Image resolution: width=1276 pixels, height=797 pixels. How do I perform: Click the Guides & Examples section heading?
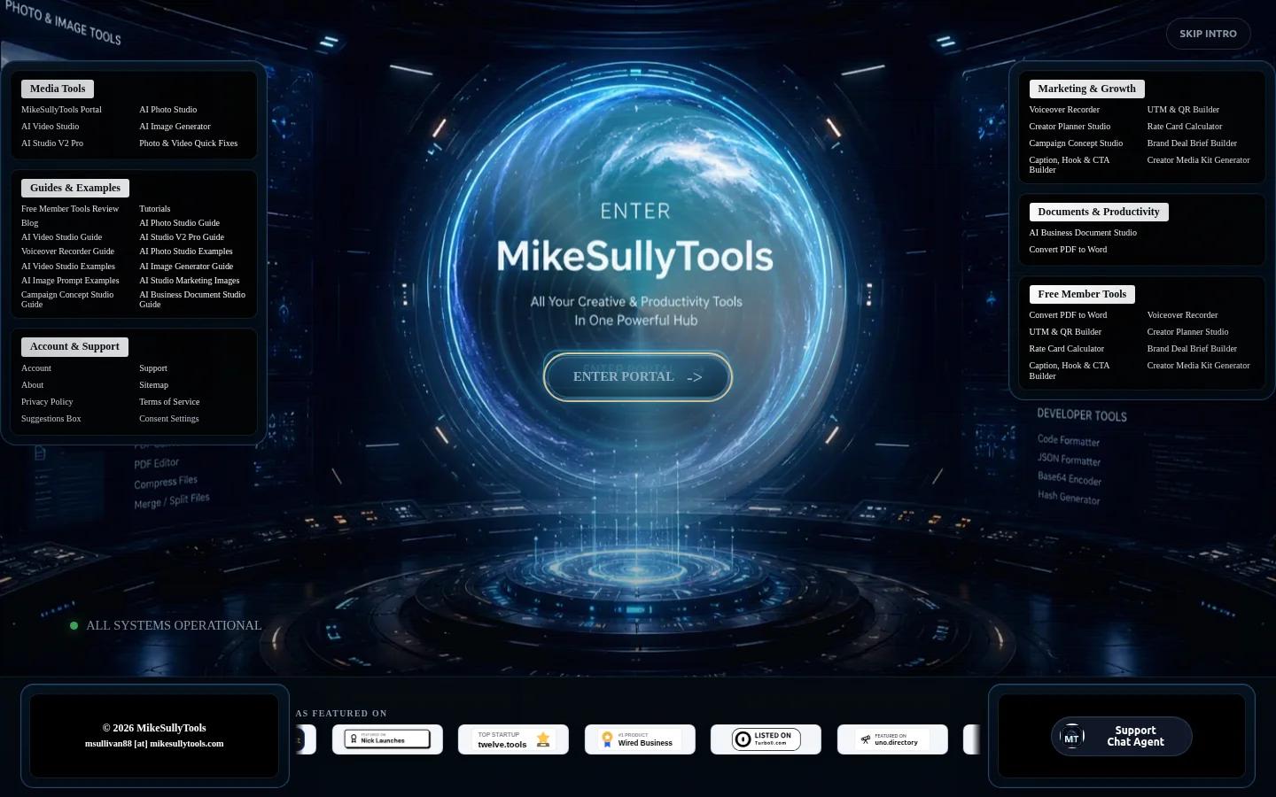[75, 188]
